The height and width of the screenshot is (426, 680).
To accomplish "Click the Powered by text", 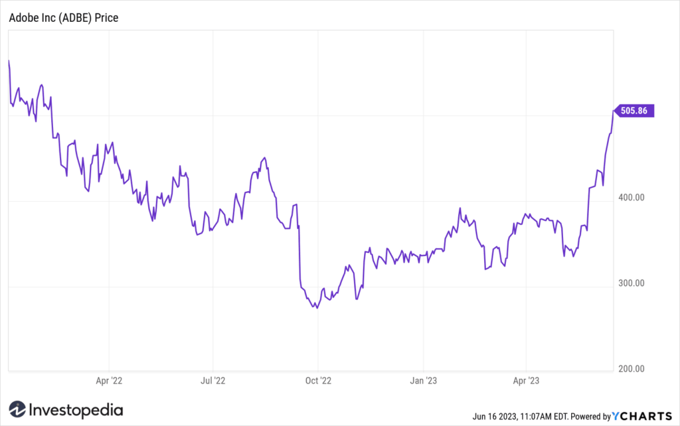I will [x=590, y=417].
